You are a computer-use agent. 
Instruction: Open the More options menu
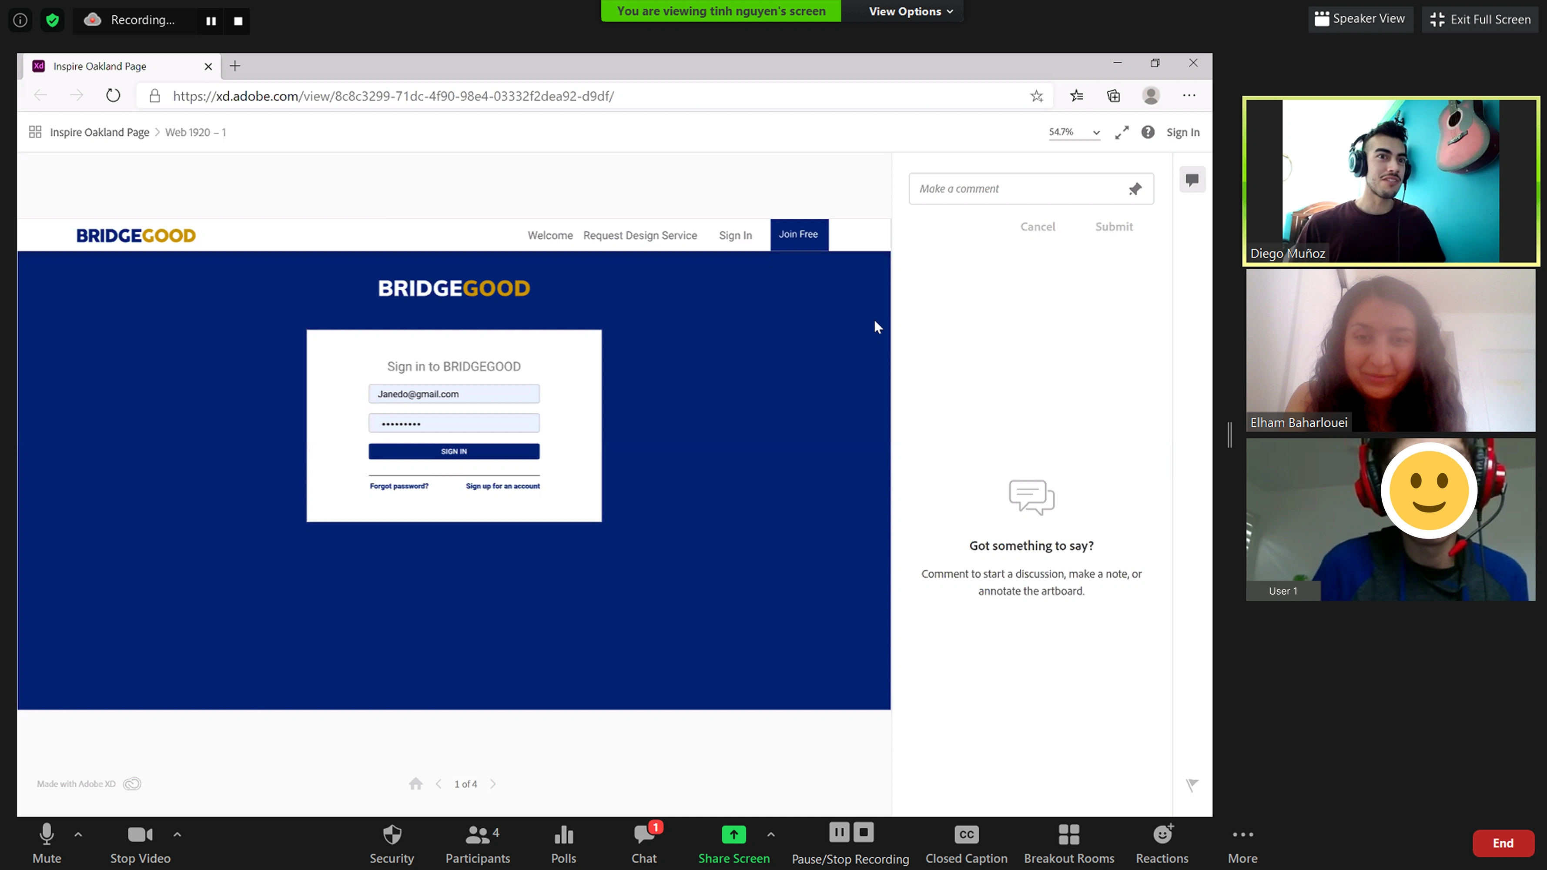click(1242, 843)
